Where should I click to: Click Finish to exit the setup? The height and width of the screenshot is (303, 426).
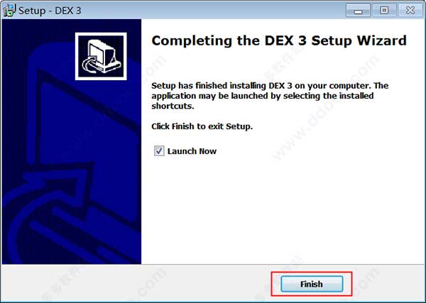(312, 284)
